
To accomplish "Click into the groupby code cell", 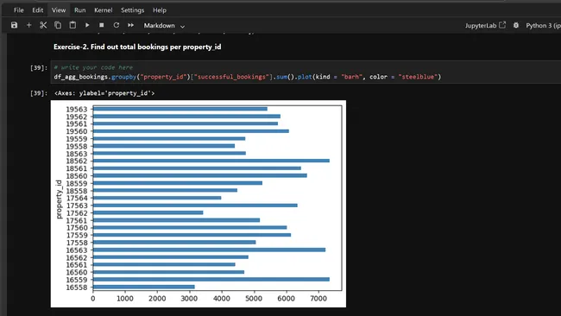I will coord(306,72).
